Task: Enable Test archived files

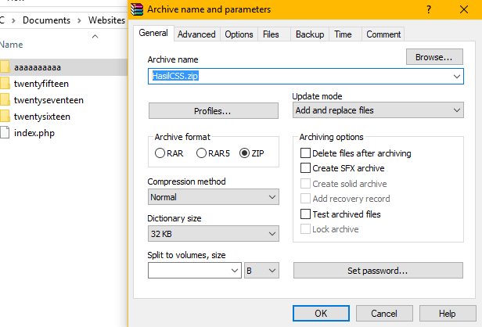Action: tap(305, 214)
